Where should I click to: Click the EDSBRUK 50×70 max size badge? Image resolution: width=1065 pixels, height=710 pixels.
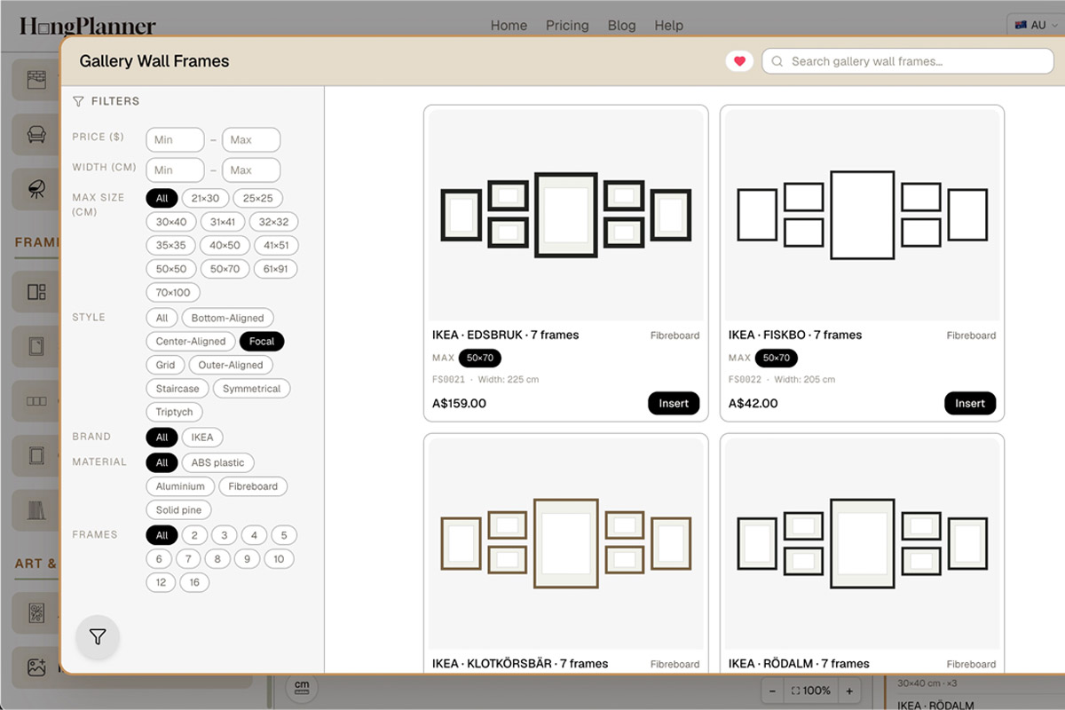pos(480,359)
